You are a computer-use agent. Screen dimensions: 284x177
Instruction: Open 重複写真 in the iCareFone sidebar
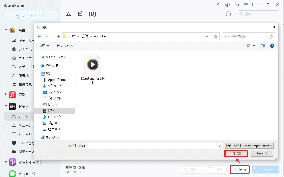[x=22, y=84]
